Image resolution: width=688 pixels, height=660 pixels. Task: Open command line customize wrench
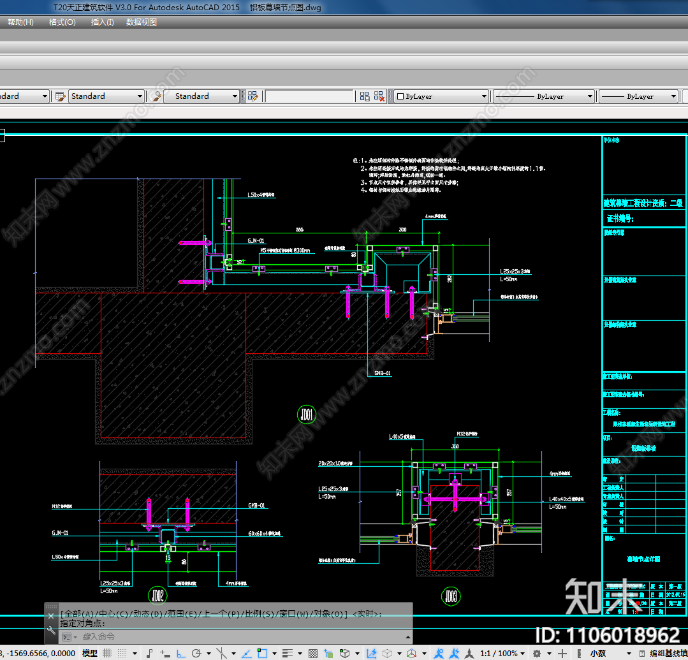tap(51, 630)
